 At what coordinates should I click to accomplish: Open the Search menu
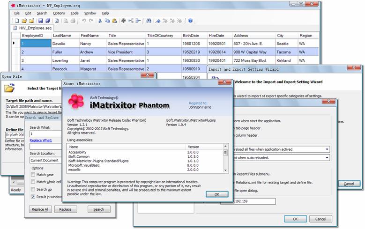coord(42,13)
